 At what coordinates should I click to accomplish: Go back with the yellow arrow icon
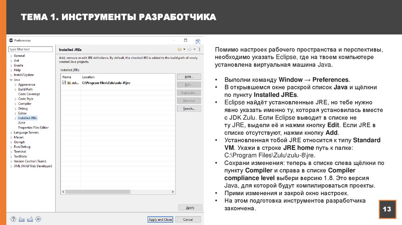click(x=179, y=49)
